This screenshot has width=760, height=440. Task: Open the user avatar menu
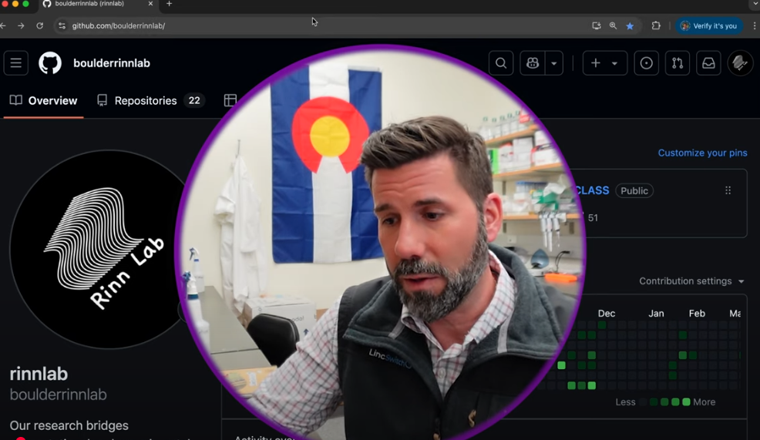click(x=740, y=63)
